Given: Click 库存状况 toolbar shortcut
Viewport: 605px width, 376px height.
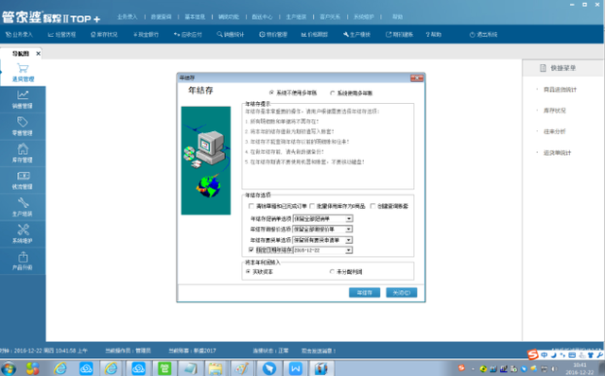Looking at the screenshot, I should pos(104,34).
